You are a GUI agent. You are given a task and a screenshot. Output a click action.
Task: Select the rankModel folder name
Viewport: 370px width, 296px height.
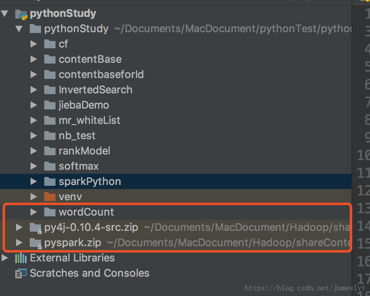84,151
